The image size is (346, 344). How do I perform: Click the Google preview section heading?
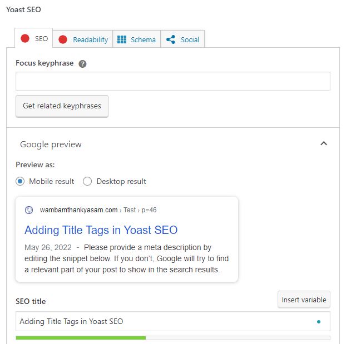coord(51,144)
